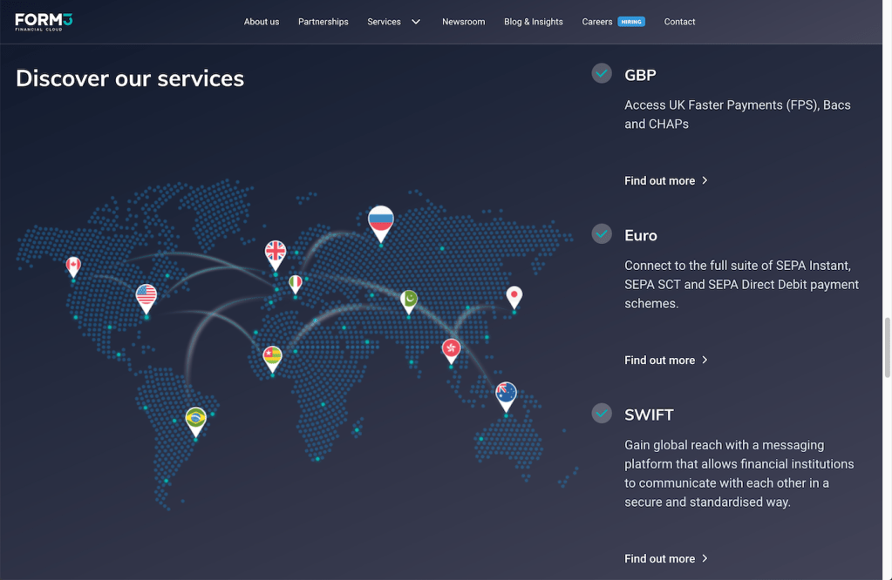Select the Japan flag map marker
Viewport: 892px width, 580px height.
[514, 297]
